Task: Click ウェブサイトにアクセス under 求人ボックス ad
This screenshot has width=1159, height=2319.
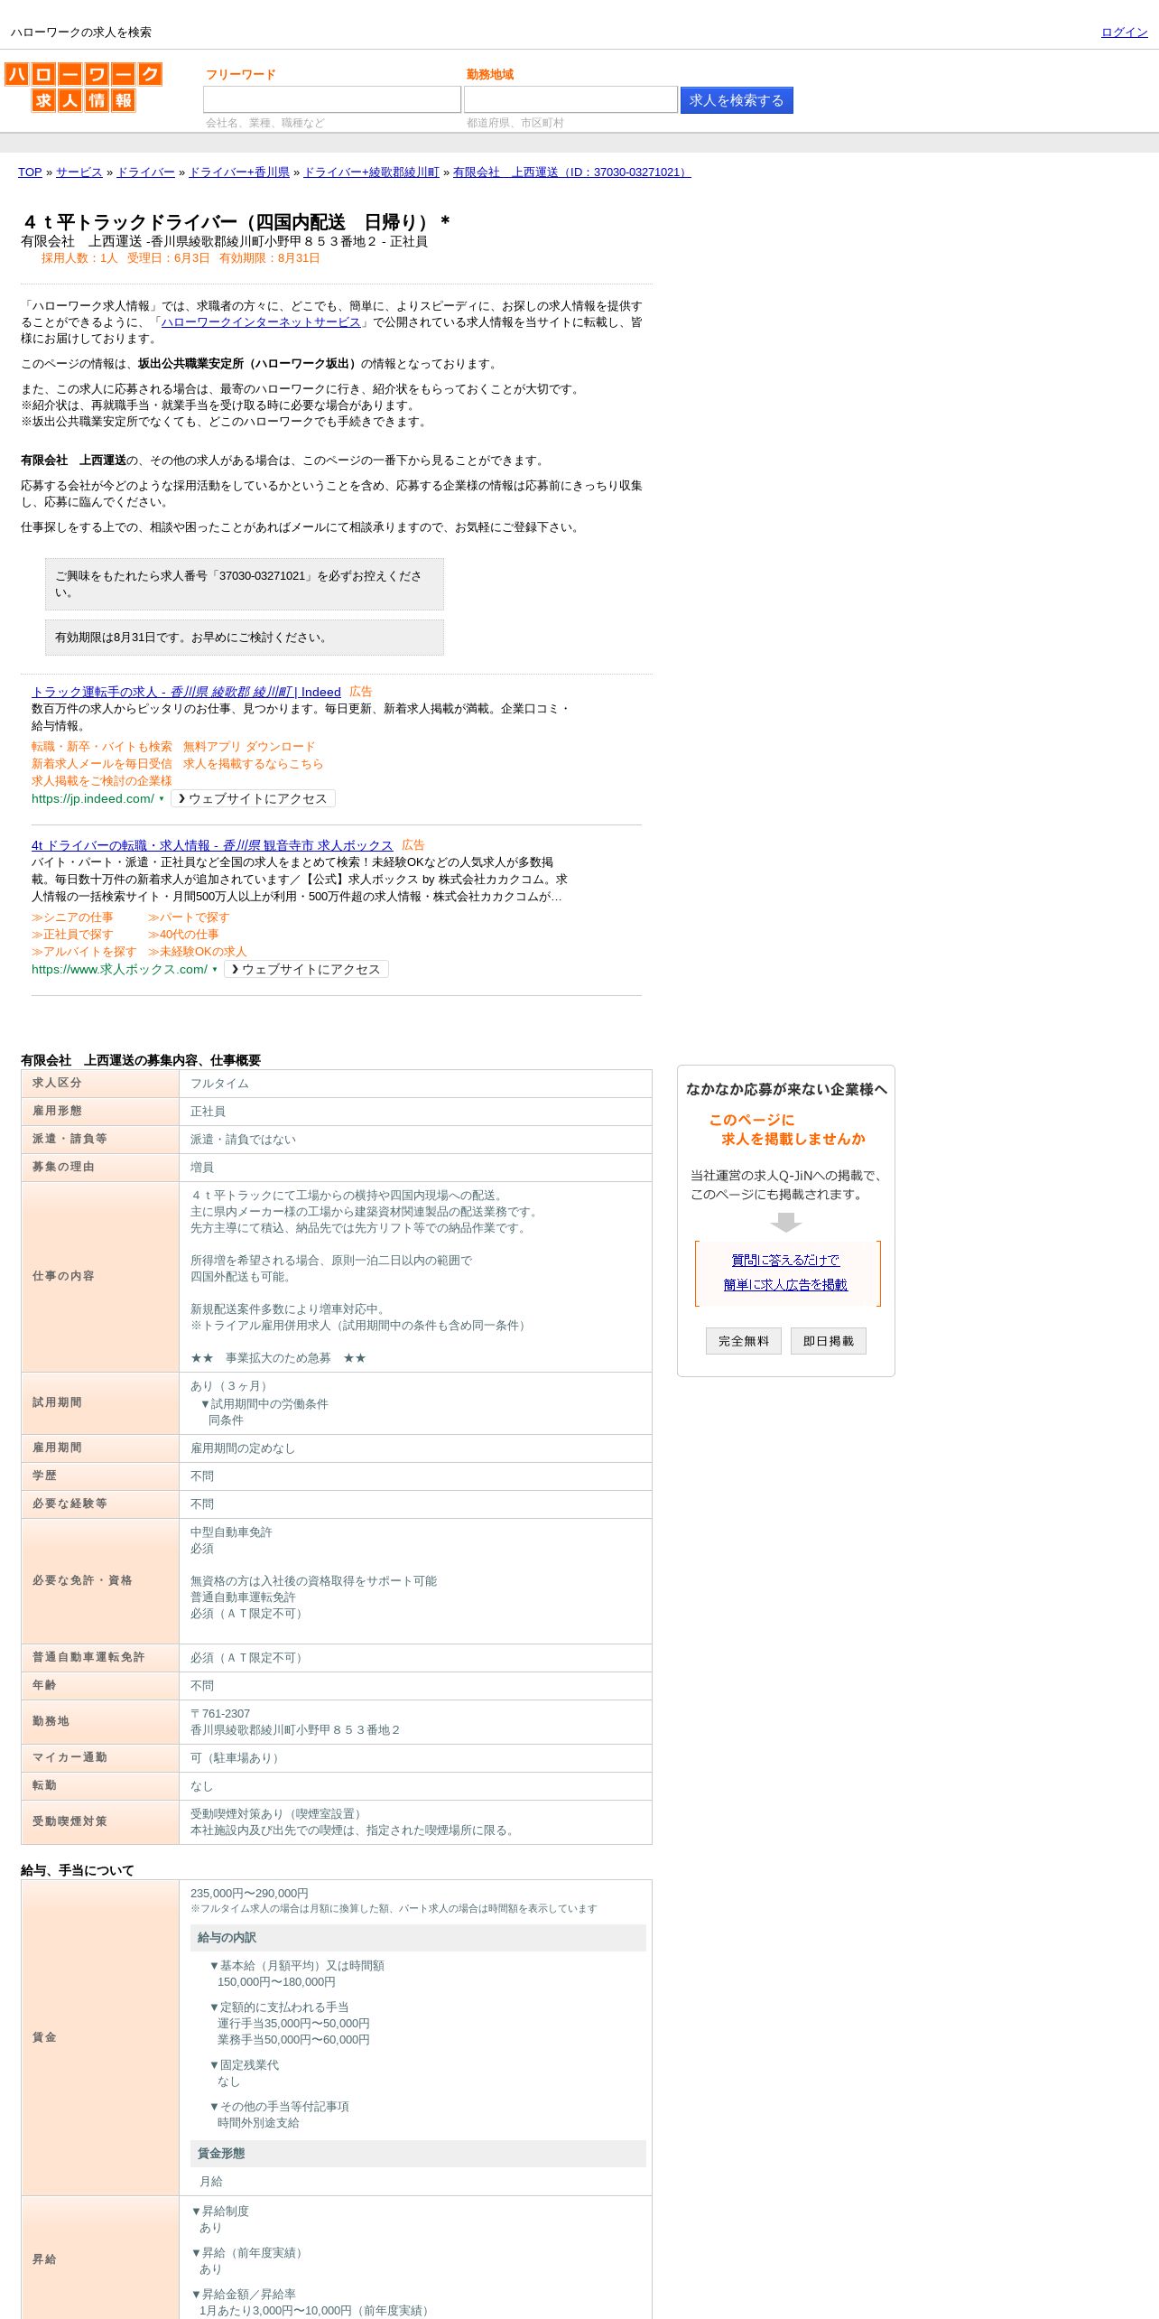Action: (x=306, y=969)
